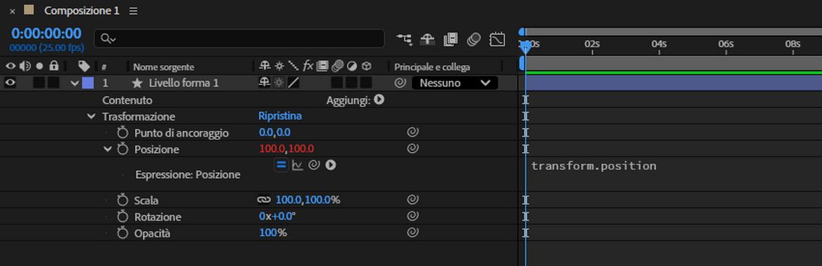Image resolution: width=822 pixels, height=266 pixels.
Task: Click the label tag column header icon
Action: [84, 66]
